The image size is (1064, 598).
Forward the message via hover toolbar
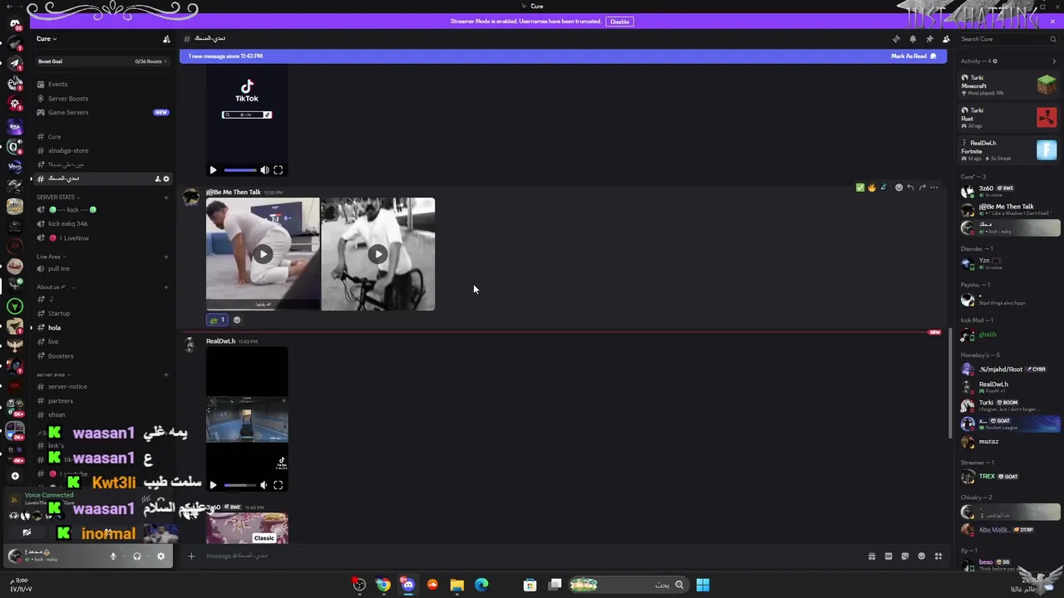922,188
